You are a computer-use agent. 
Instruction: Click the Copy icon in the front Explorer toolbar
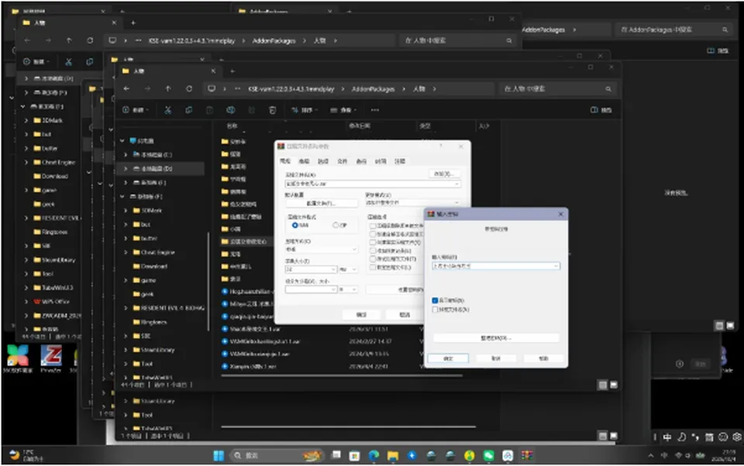tap(189, 110)
